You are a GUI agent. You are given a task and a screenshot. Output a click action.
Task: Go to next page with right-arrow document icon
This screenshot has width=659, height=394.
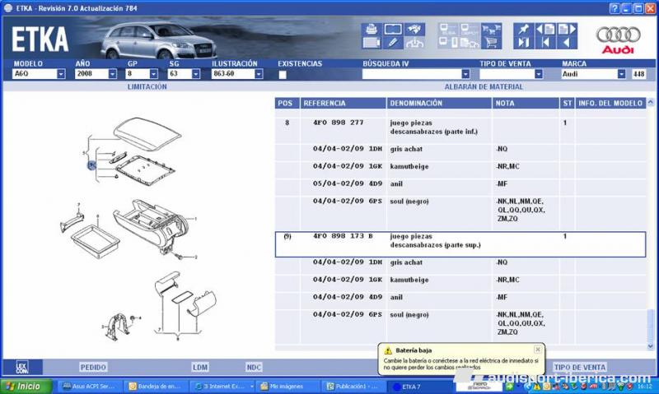tap(567, 29)
